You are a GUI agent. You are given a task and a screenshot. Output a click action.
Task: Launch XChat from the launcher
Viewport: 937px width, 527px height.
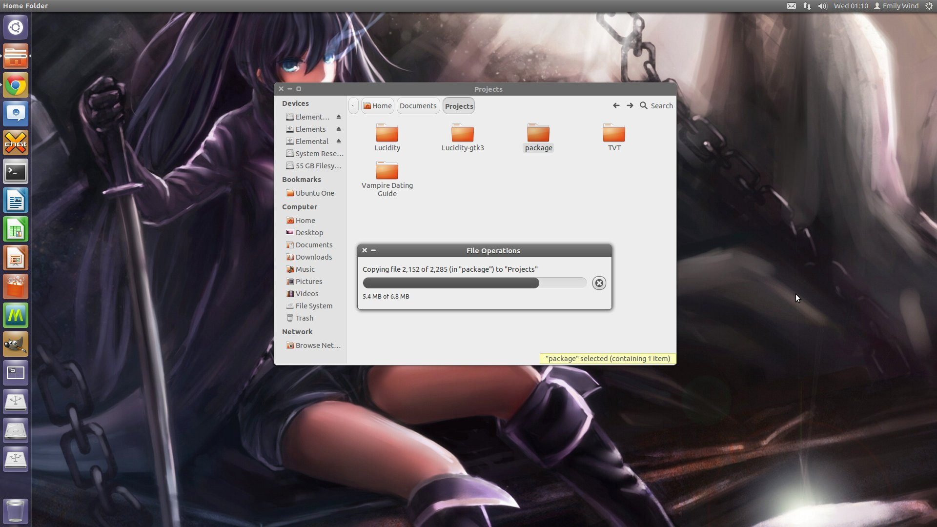click(x=16, y=143)
